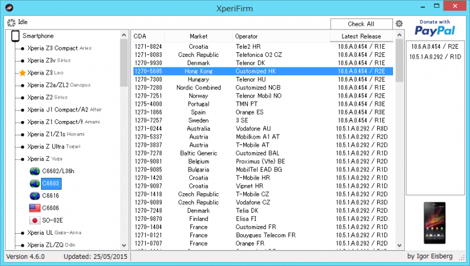Select the Bouygues Telecom FR row

[263, 235]
